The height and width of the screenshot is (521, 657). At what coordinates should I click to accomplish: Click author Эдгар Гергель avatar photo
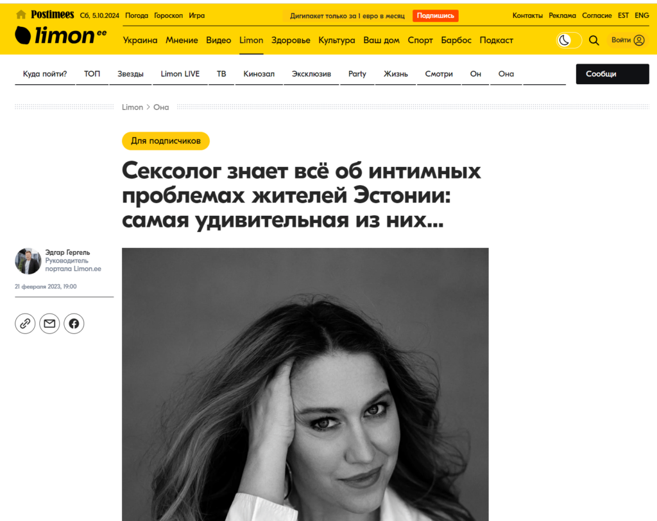tap(28, 261)
